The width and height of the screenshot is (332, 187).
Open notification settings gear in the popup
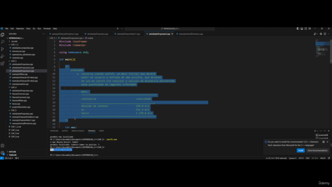coord(324,142)
